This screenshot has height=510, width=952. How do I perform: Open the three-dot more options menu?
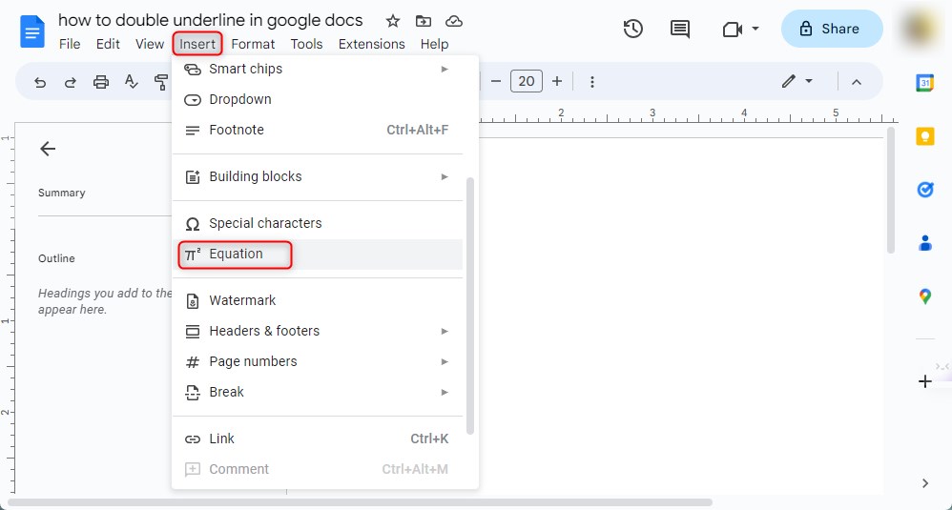[x=592, y=82]
